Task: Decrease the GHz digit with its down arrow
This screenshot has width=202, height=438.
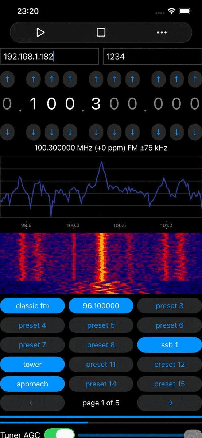Action: pos(7,132)
